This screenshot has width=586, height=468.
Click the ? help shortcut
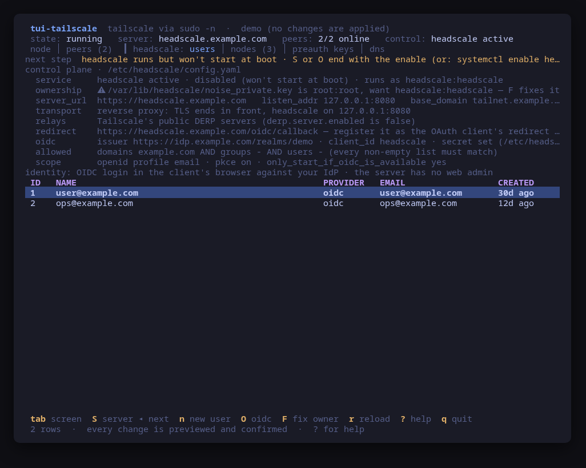pyautogui.click(x=416, y=419)
